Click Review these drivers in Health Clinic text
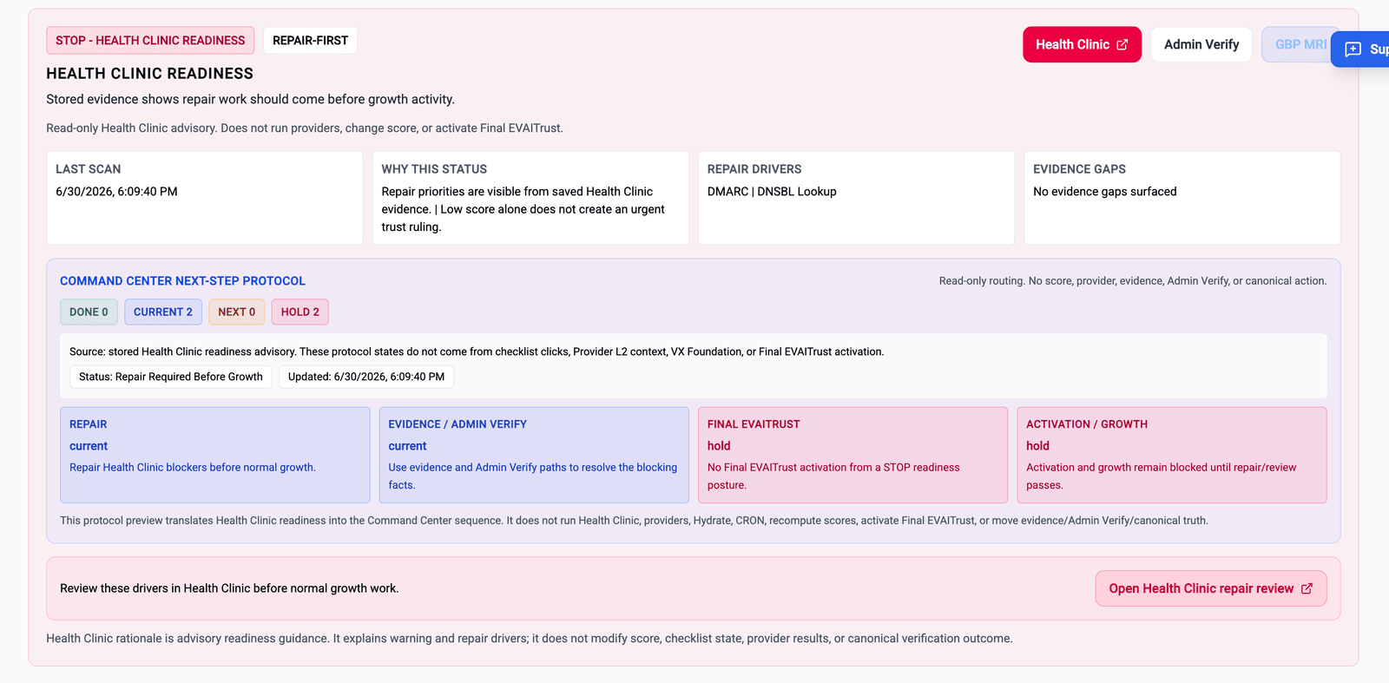1389x683 pixels. [x=229, y=588]
